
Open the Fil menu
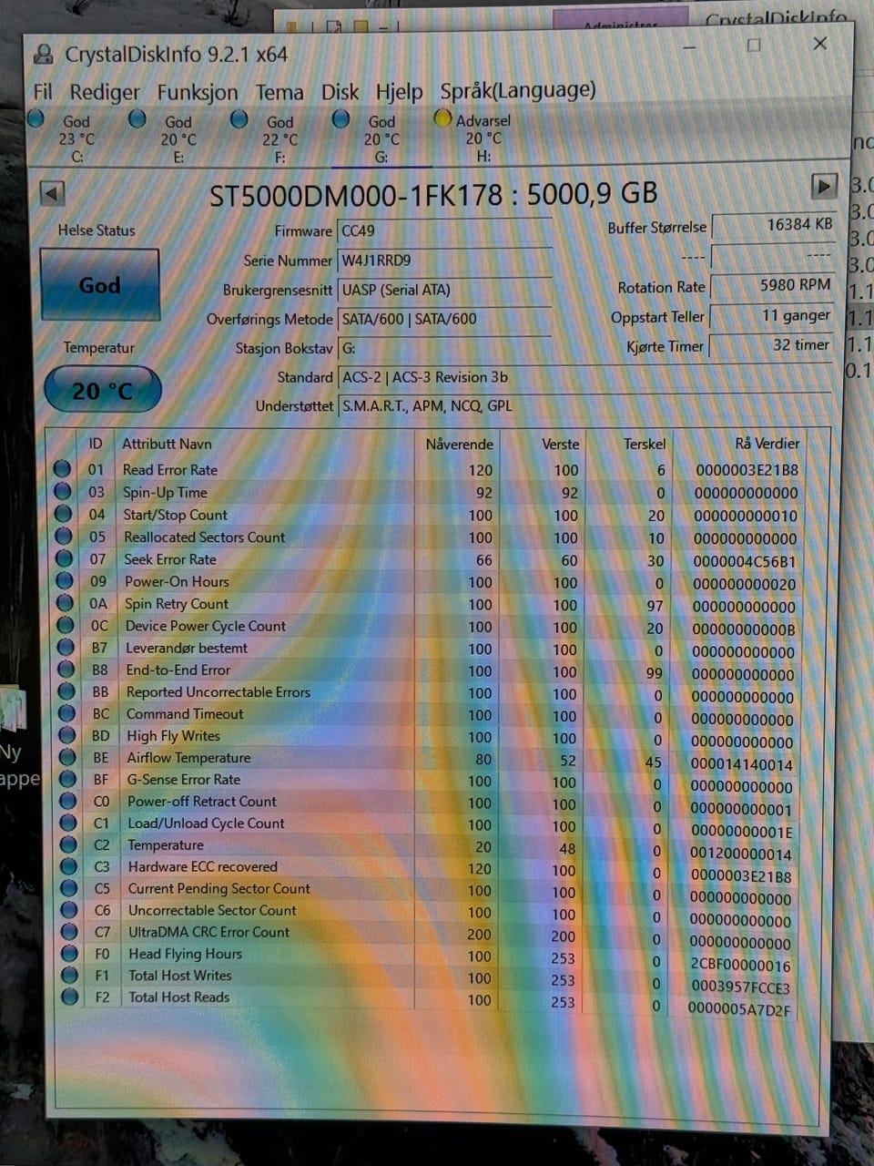pyautogui.click(x=43, y=92)
